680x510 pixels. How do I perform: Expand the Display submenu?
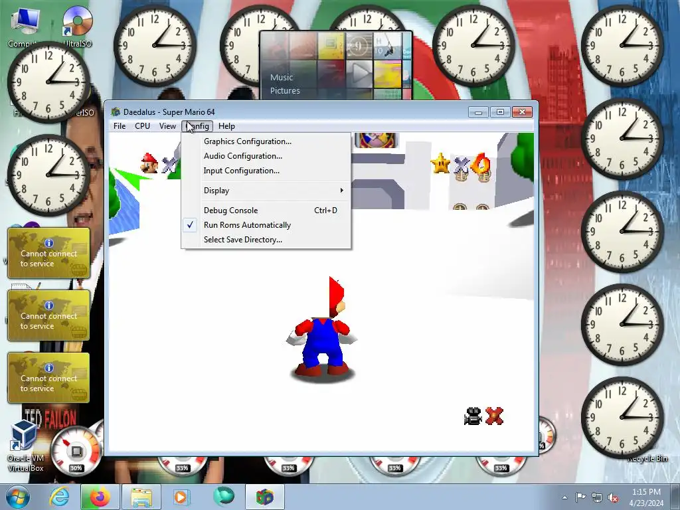tap(266, 191)
